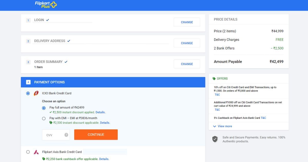The image size is (308, 162).
Task: Click the Login step checkmark icon
Action: tap(47, 20)
